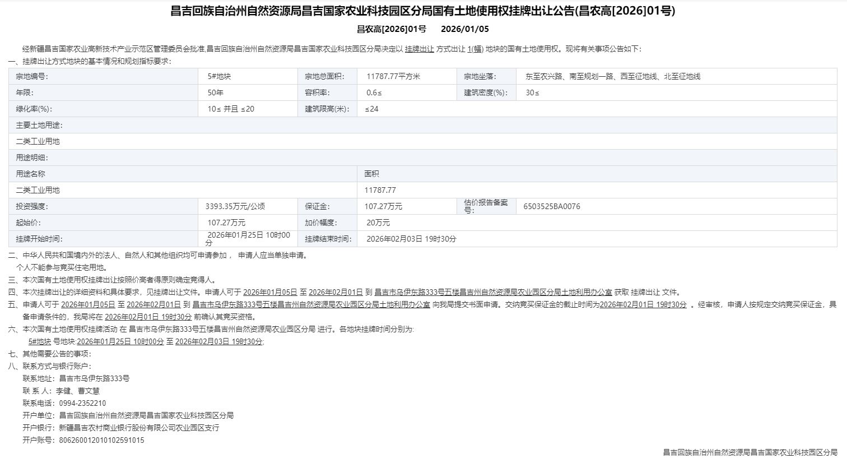
Task: Click the underlined office address in section 四
Action: 493,292
